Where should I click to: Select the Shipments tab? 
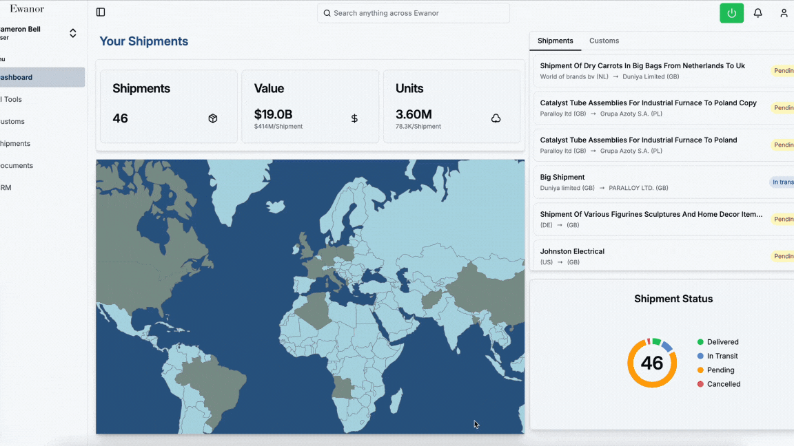click(x=555, y=41)
